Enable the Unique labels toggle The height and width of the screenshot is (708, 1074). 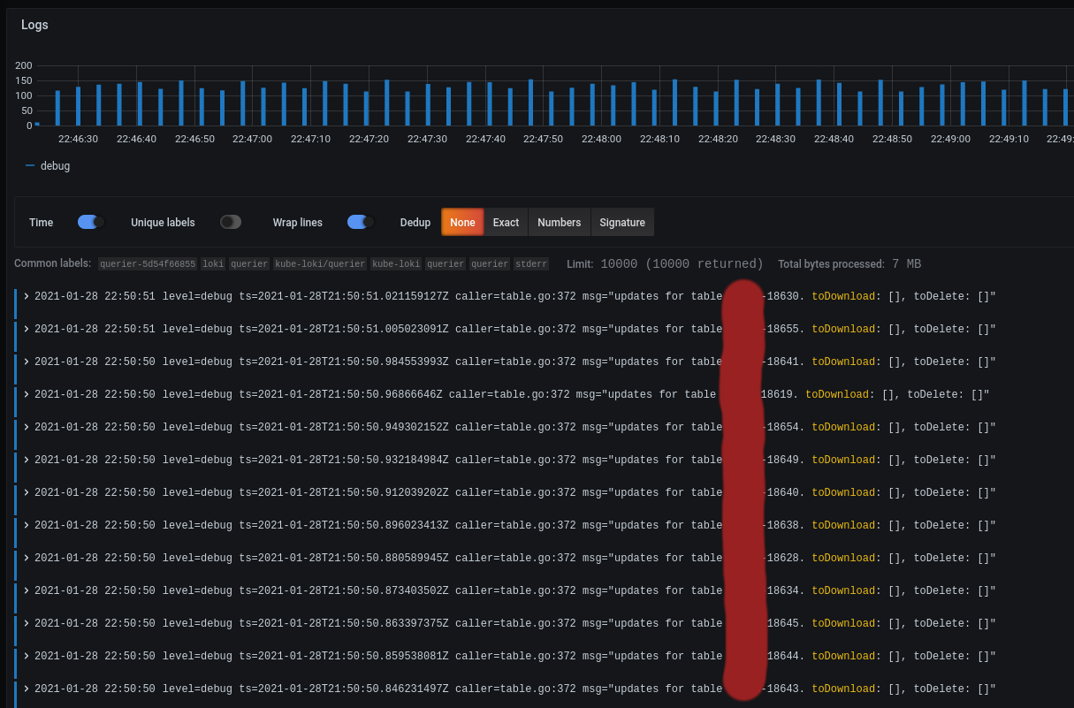[x=230, y=222]
